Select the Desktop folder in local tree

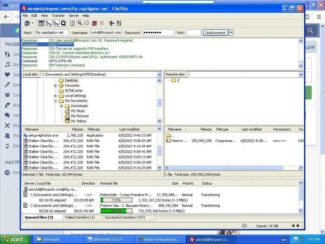click(71, 80)
